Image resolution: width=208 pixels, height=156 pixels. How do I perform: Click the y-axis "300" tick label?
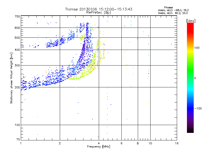click(x=17, y=65)
